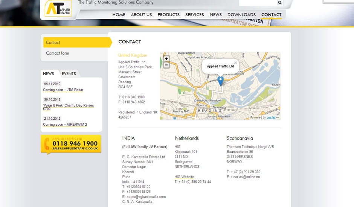Screen dimensions: 354x207
Task: Click the nooru@egkantawalla.com email
Action: 146,196
